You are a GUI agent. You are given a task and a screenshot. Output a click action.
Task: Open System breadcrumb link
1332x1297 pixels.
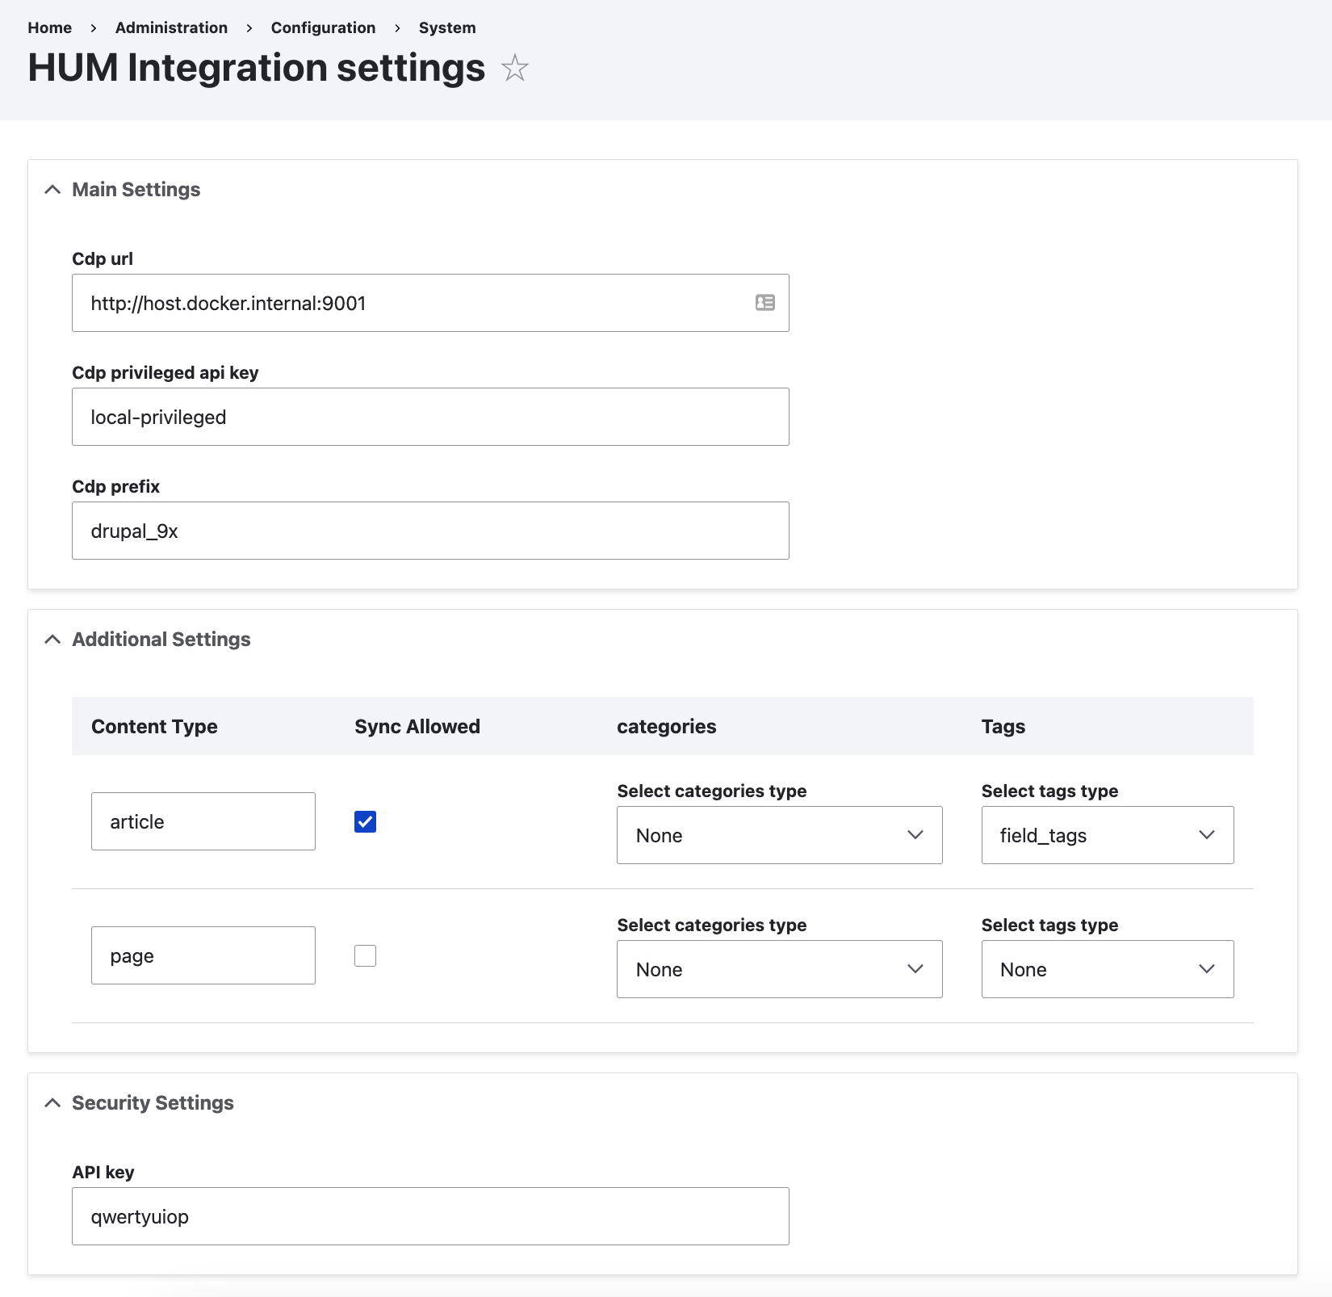click(447, 27)
